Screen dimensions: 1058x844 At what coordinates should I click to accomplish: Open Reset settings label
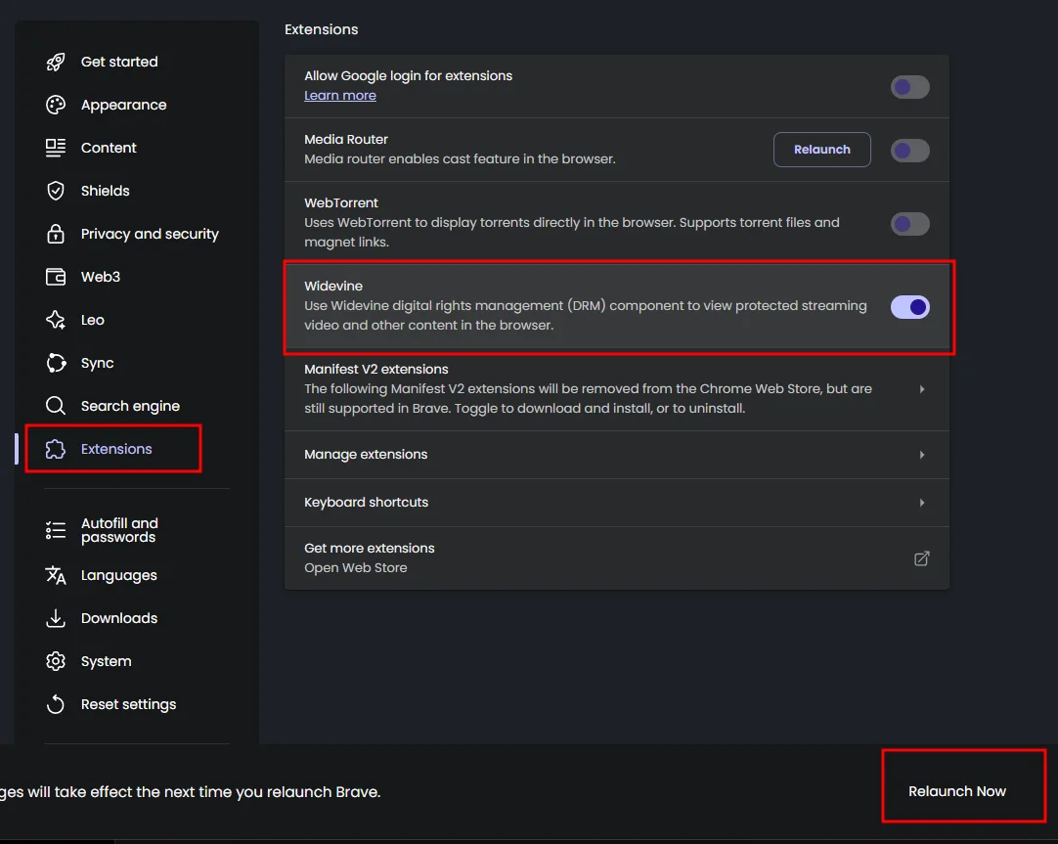128,704
